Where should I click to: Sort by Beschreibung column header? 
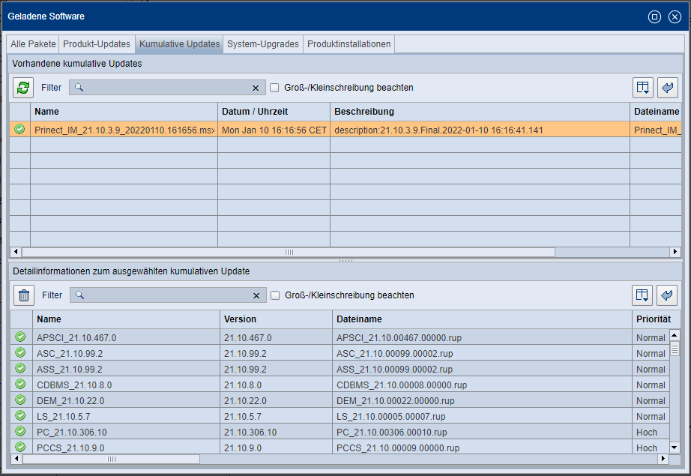click(x=480, y=112)
